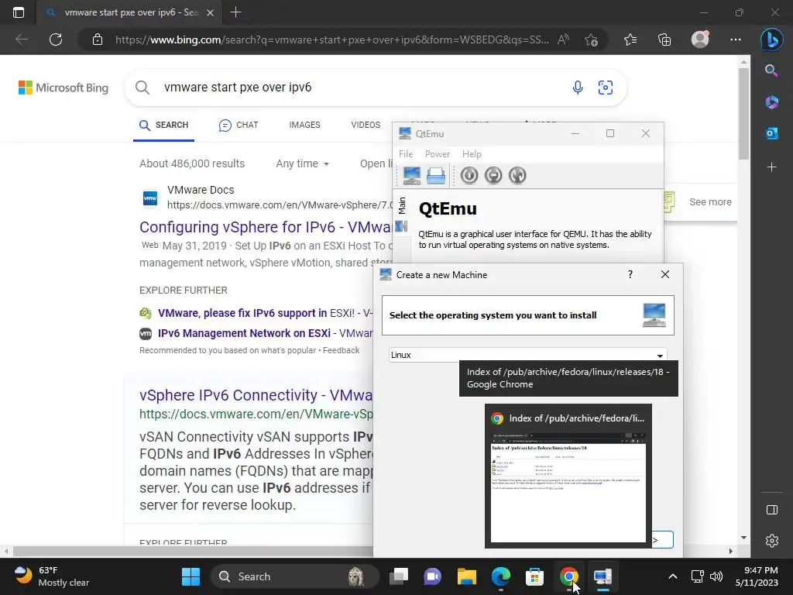Click the QtEmu Restart power toolbar button
The image size is (793, 595).
517,176
